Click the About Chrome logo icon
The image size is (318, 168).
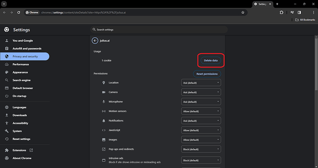(x=7, y=158)
